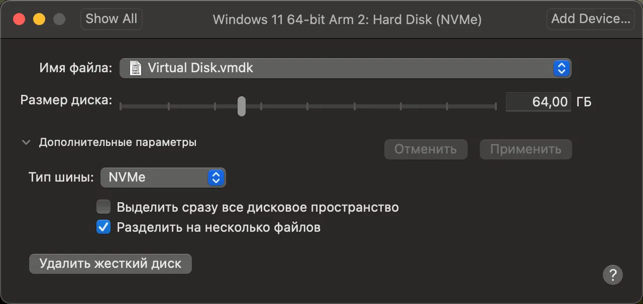The width and height of the screenshot is (643, 304).
Task: Click the last tick of size slider
Action: (495, 106)
